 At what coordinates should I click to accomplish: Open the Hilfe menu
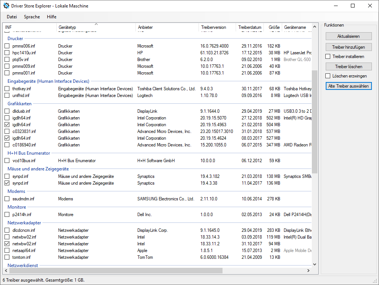51,16
